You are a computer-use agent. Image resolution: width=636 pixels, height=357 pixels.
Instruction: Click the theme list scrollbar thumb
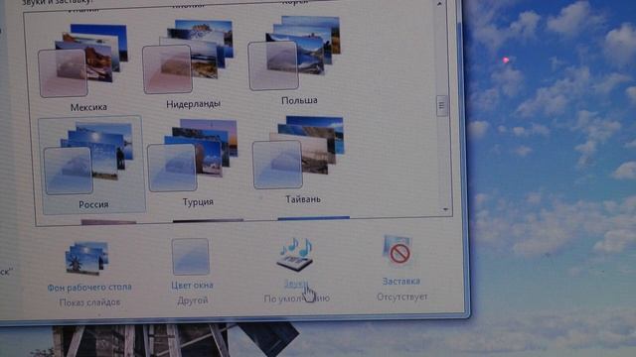442,106
